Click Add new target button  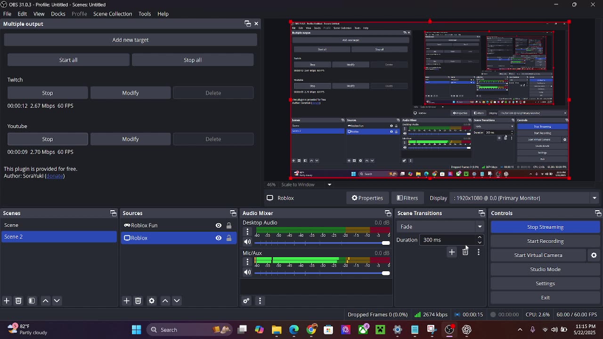click(x=130, y=40)
